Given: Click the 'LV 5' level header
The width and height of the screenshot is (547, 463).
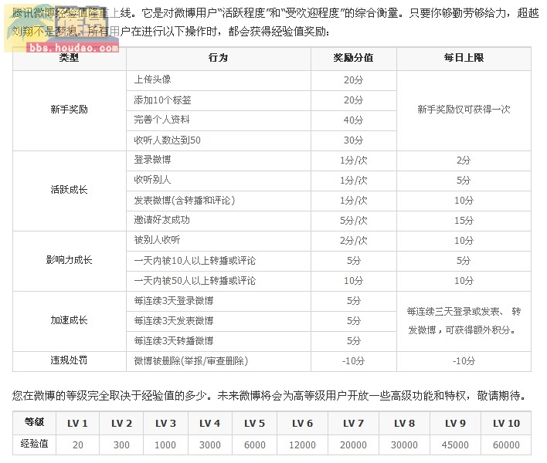Looking at the screenshot, I should [x=255, y=424].
